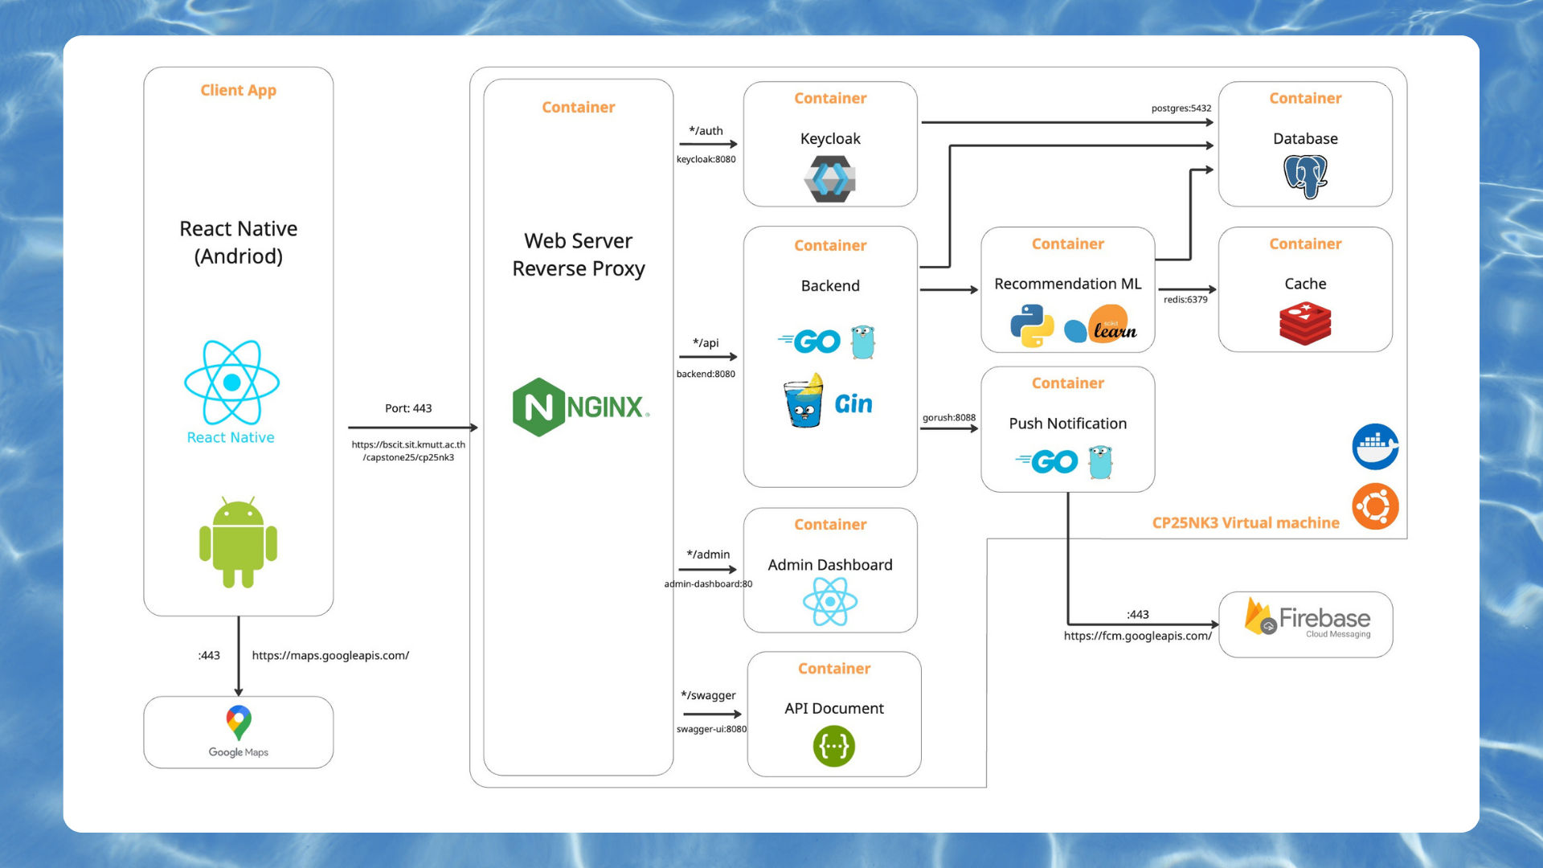Click the Docker whale icon

coord(1375,446)
